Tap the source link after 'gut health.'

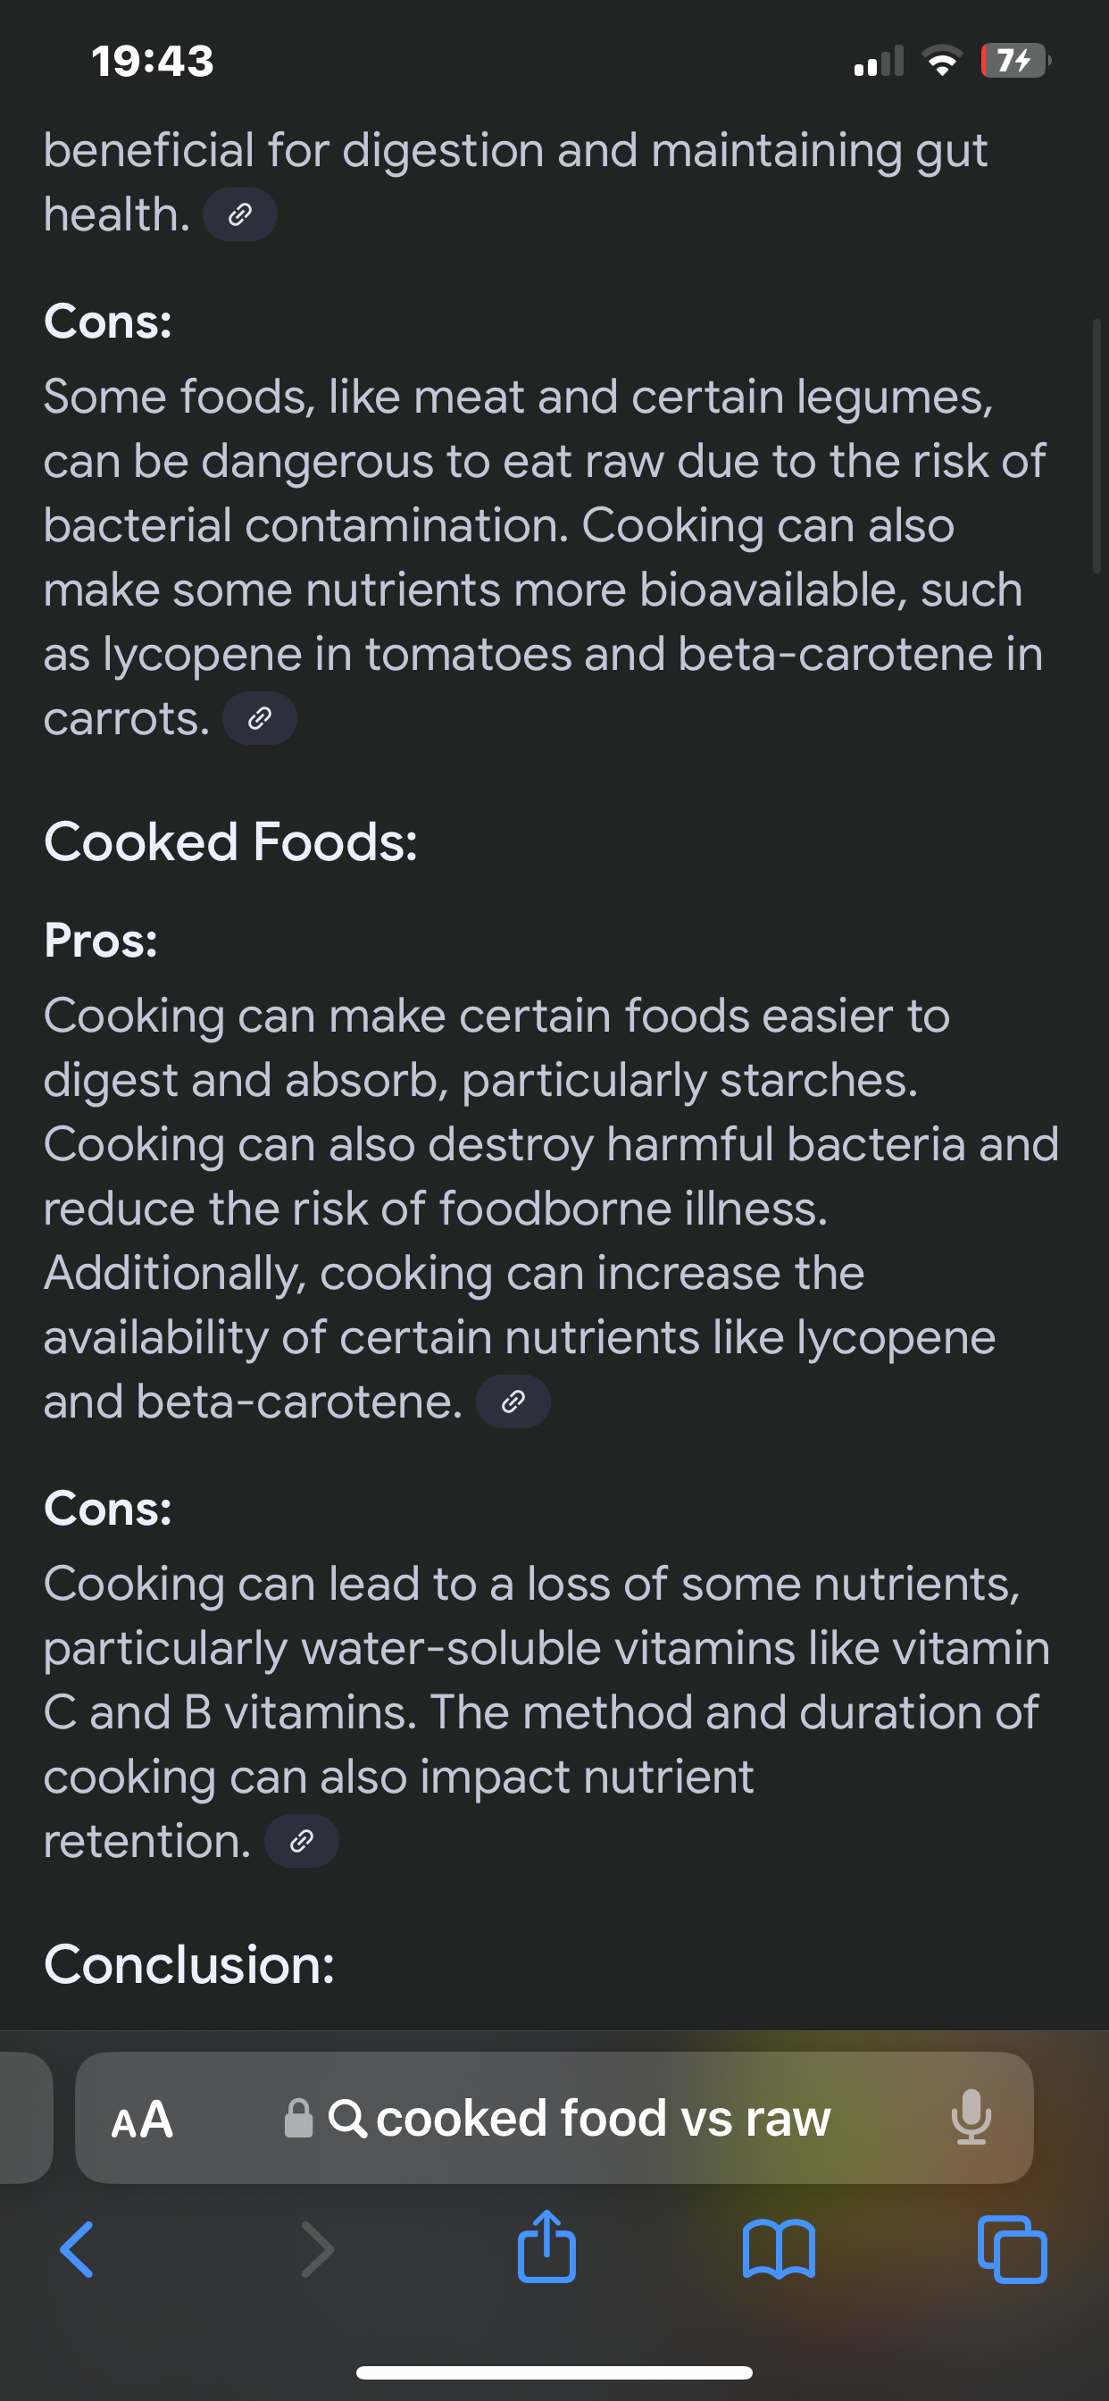click(239, 214)
